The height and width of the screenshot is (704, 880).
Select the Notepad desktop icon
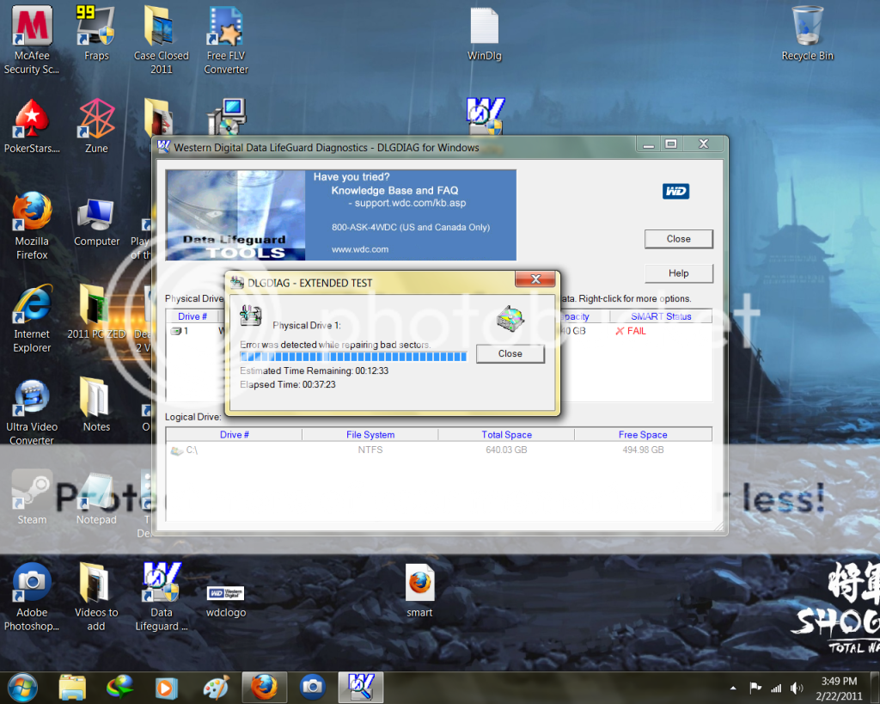click(96, 498)
